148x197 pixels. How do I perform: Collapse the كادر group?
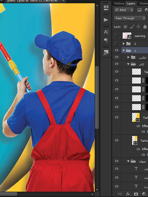tap(128, 64)
